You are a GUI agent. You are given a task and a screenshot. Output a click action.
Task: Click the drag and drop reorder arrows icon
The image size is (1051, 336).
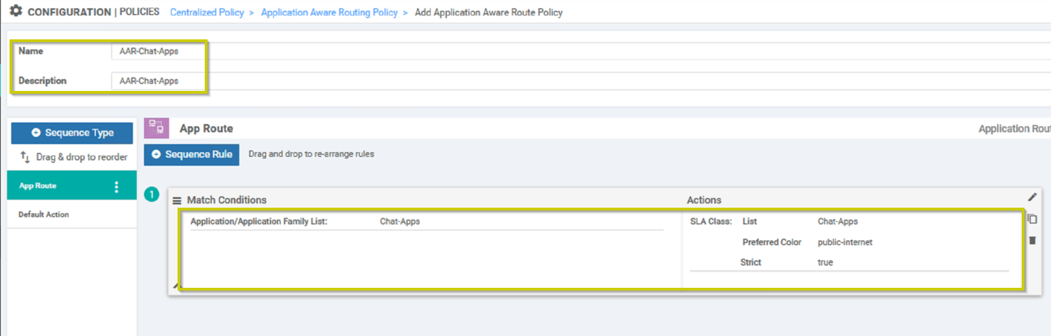[24, 157]
